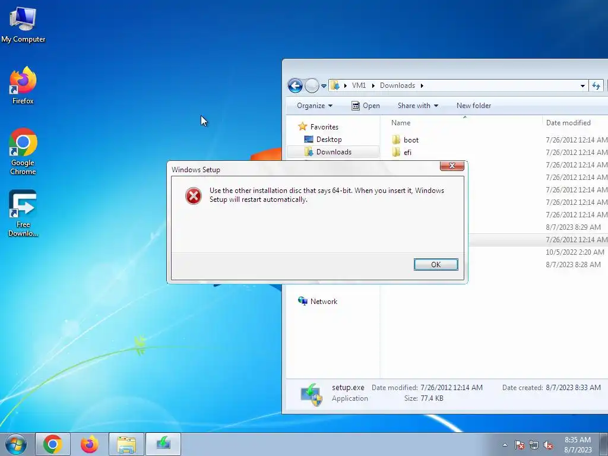The height and width of the screenshot is (456, 608).
Task: Open the network tray icon
Action: pos(534,445)
